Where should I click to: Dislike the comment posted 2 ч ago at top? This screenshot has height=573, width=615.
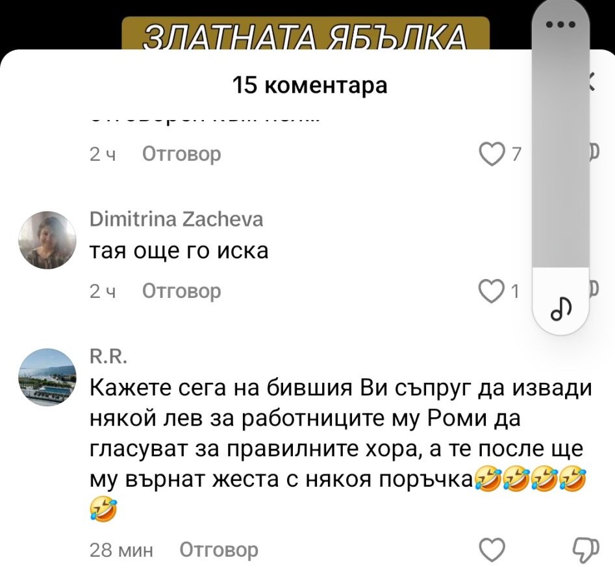[x=594, y=153]
